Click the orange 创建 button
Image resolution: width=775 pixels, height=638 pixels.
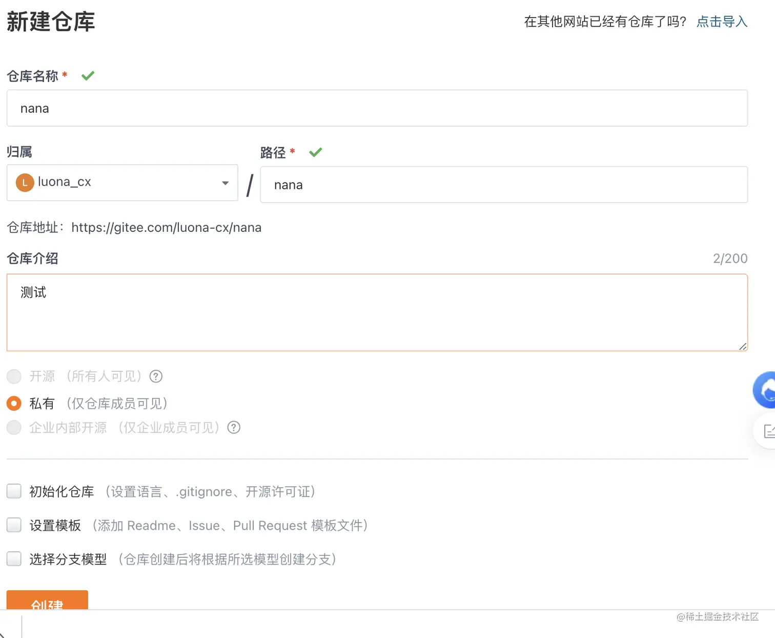[x=47, y=600]
